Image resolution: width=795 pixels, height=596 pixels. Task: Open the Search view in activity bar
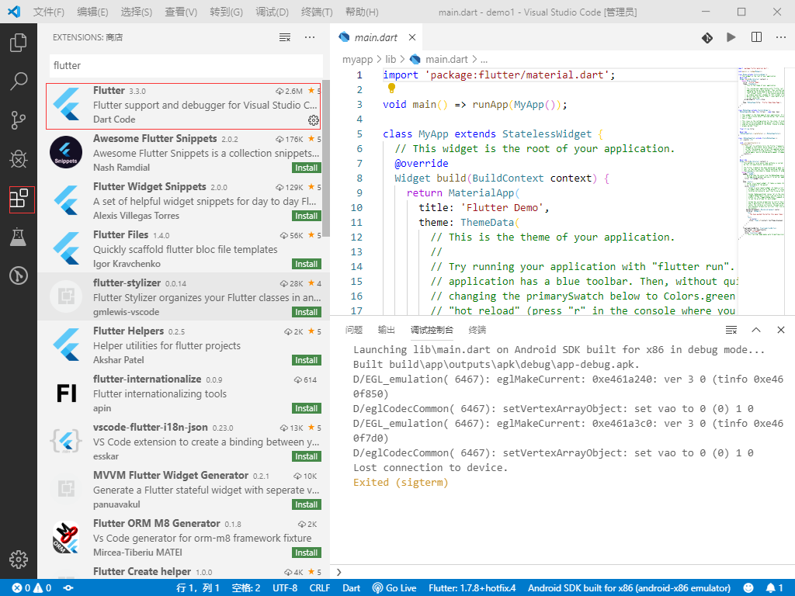[x=19, y=81]
